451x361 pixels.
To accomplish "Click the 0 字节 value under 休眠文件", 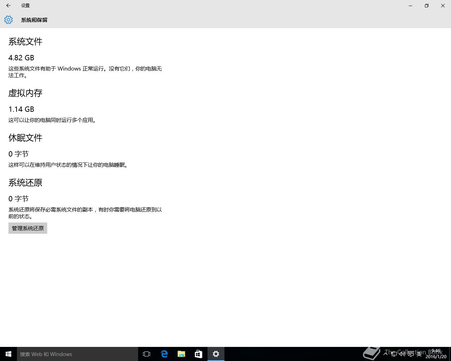I will coord(18,154).
